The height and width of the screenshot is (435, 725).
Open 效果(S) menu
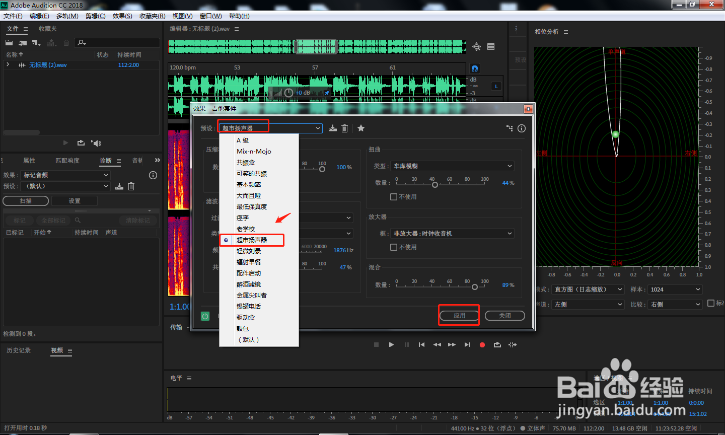coord(122,16)
